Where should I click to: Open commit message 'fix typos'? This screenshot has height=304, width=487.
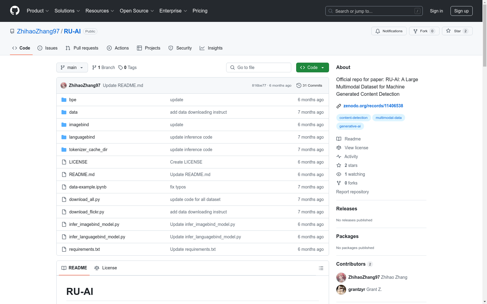coord(178,187)
